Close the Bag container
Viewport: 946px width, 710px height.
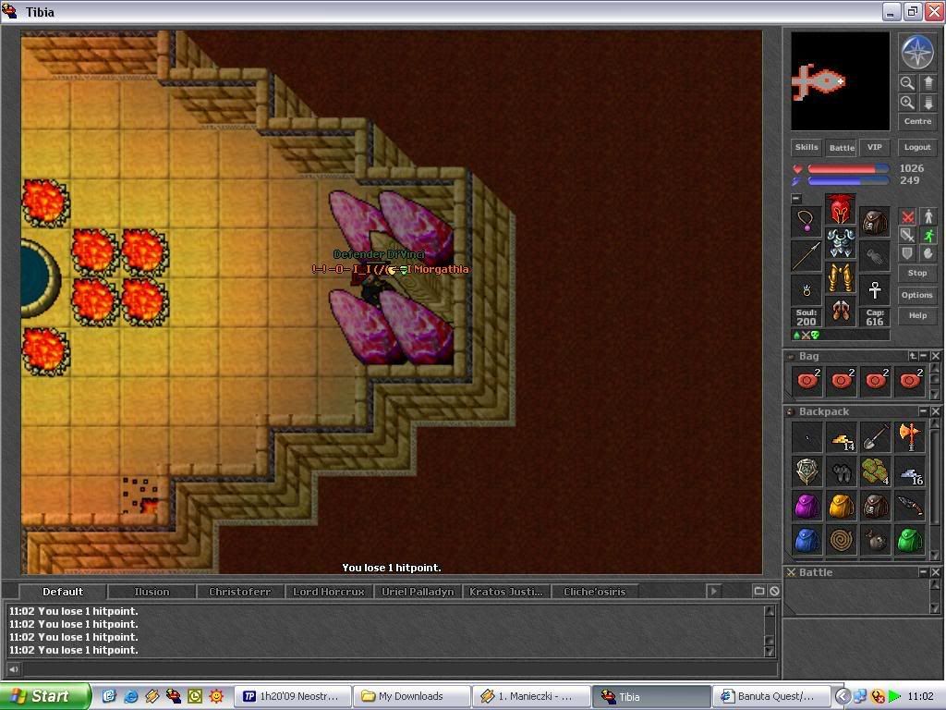(x=935, y=356)
